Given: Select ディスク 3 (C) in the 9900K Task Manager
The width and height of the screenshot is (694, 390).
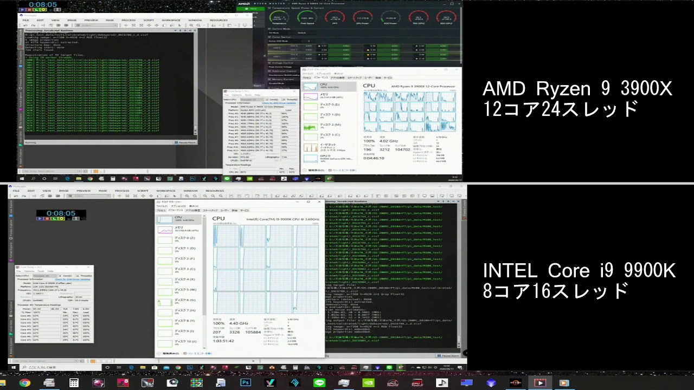Looking at the screenshot, I should point(179,271).
